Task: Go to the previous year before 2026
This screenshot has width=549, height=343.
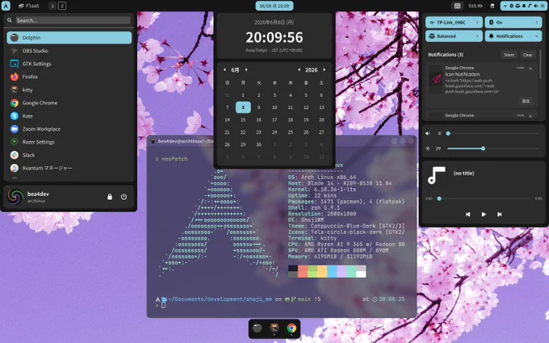Action: coord(299,69)
